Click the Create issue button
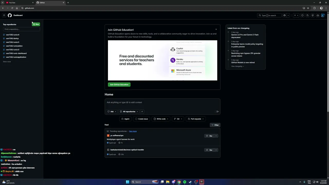The width and height of the screenshot is (329, 185). 141,119
